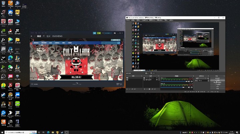Switch to 商店 store tab in Steam

point(39,36)
